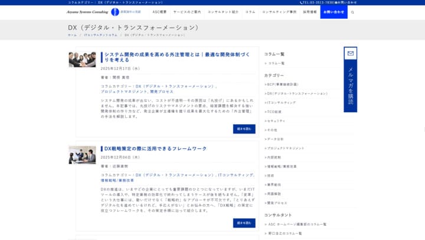425x240 pixels.
Task: Go to コンサルタント紹介 menu item
Action: point(223,12)
